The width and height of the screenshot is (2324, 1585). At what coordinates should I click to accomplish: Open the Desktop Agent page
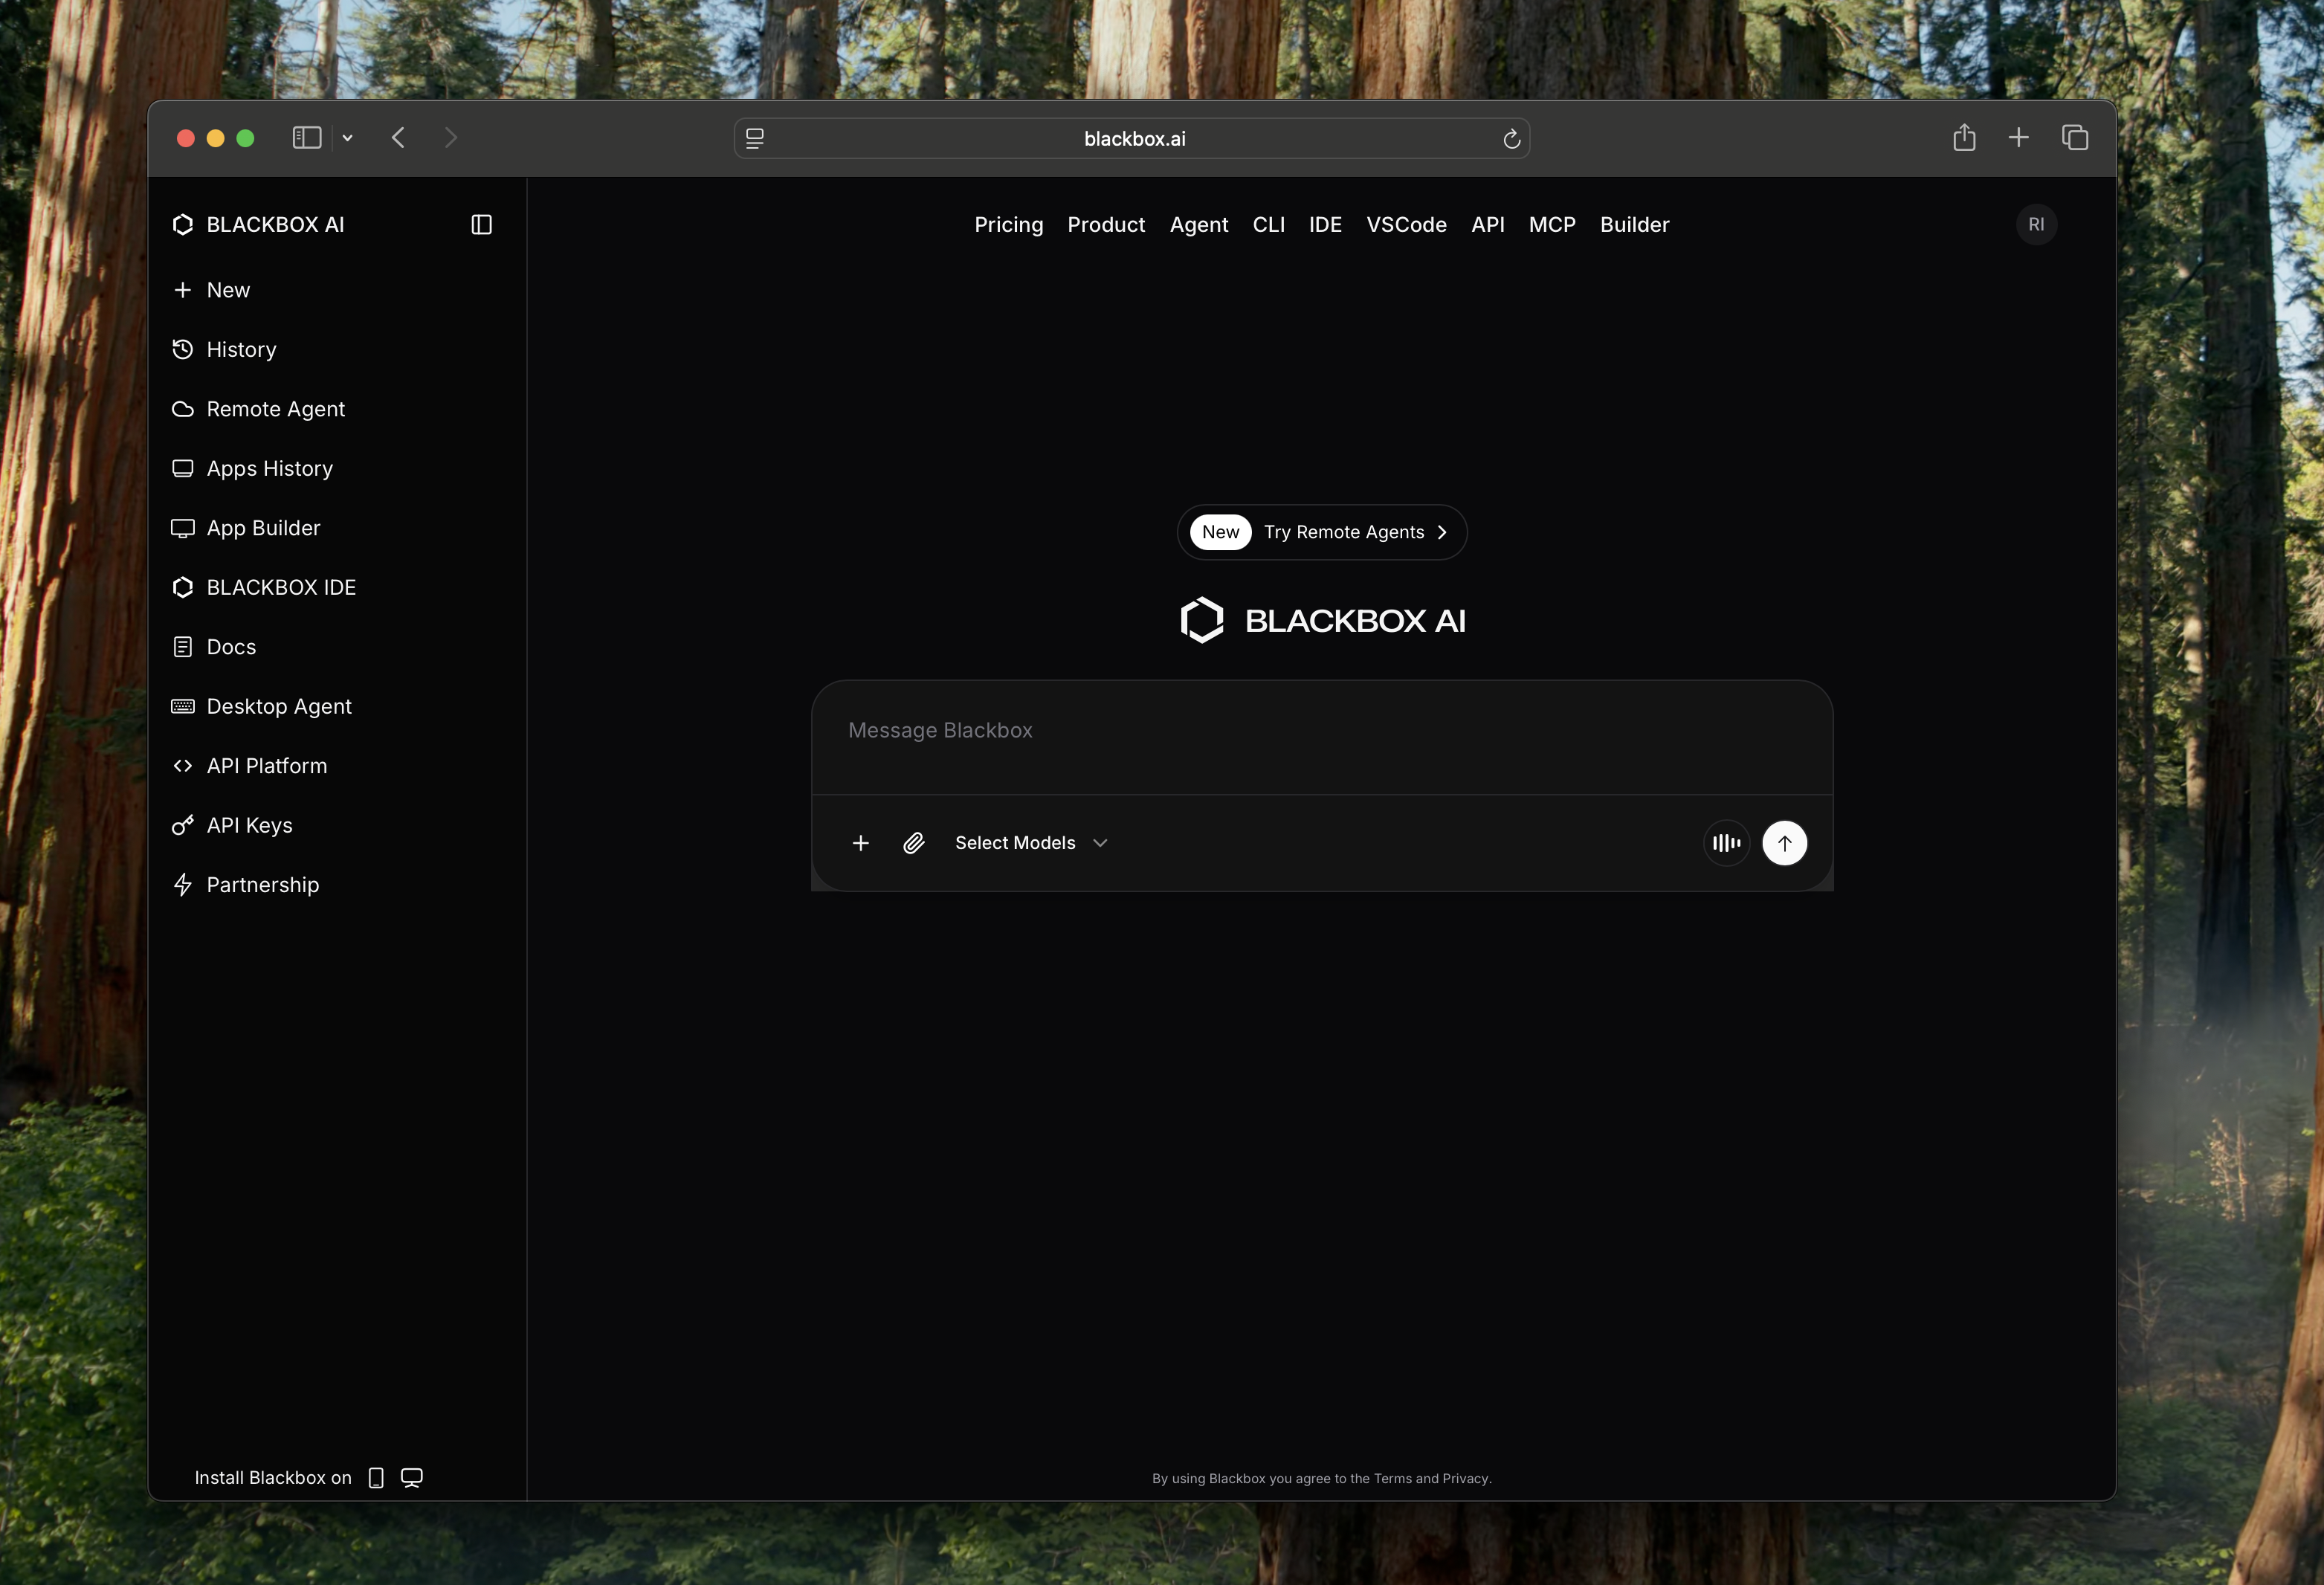click(x=278, y=706)
